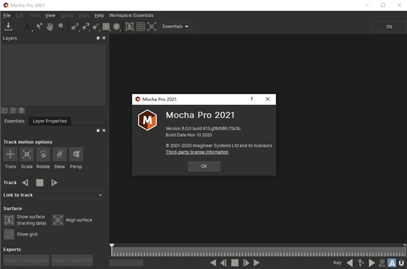Click the Export Tracking Data button
Screen dimensions: 407x269
tap(26, 260)
